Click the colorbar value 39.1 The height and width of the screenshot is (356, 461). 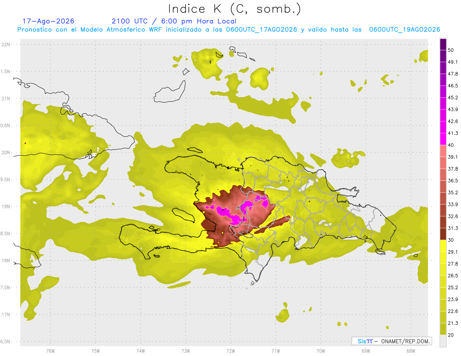pyautogui.click(x=453, y=157)
